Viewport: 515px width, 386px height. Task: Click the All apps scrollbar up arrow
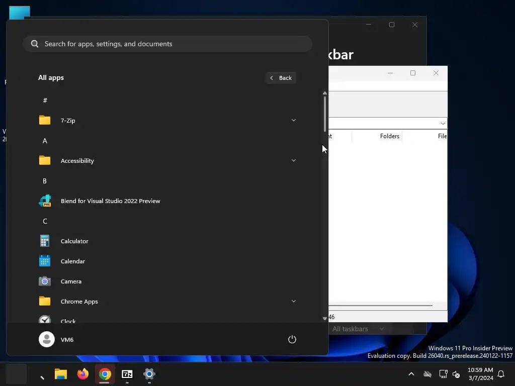pos(325,93)
